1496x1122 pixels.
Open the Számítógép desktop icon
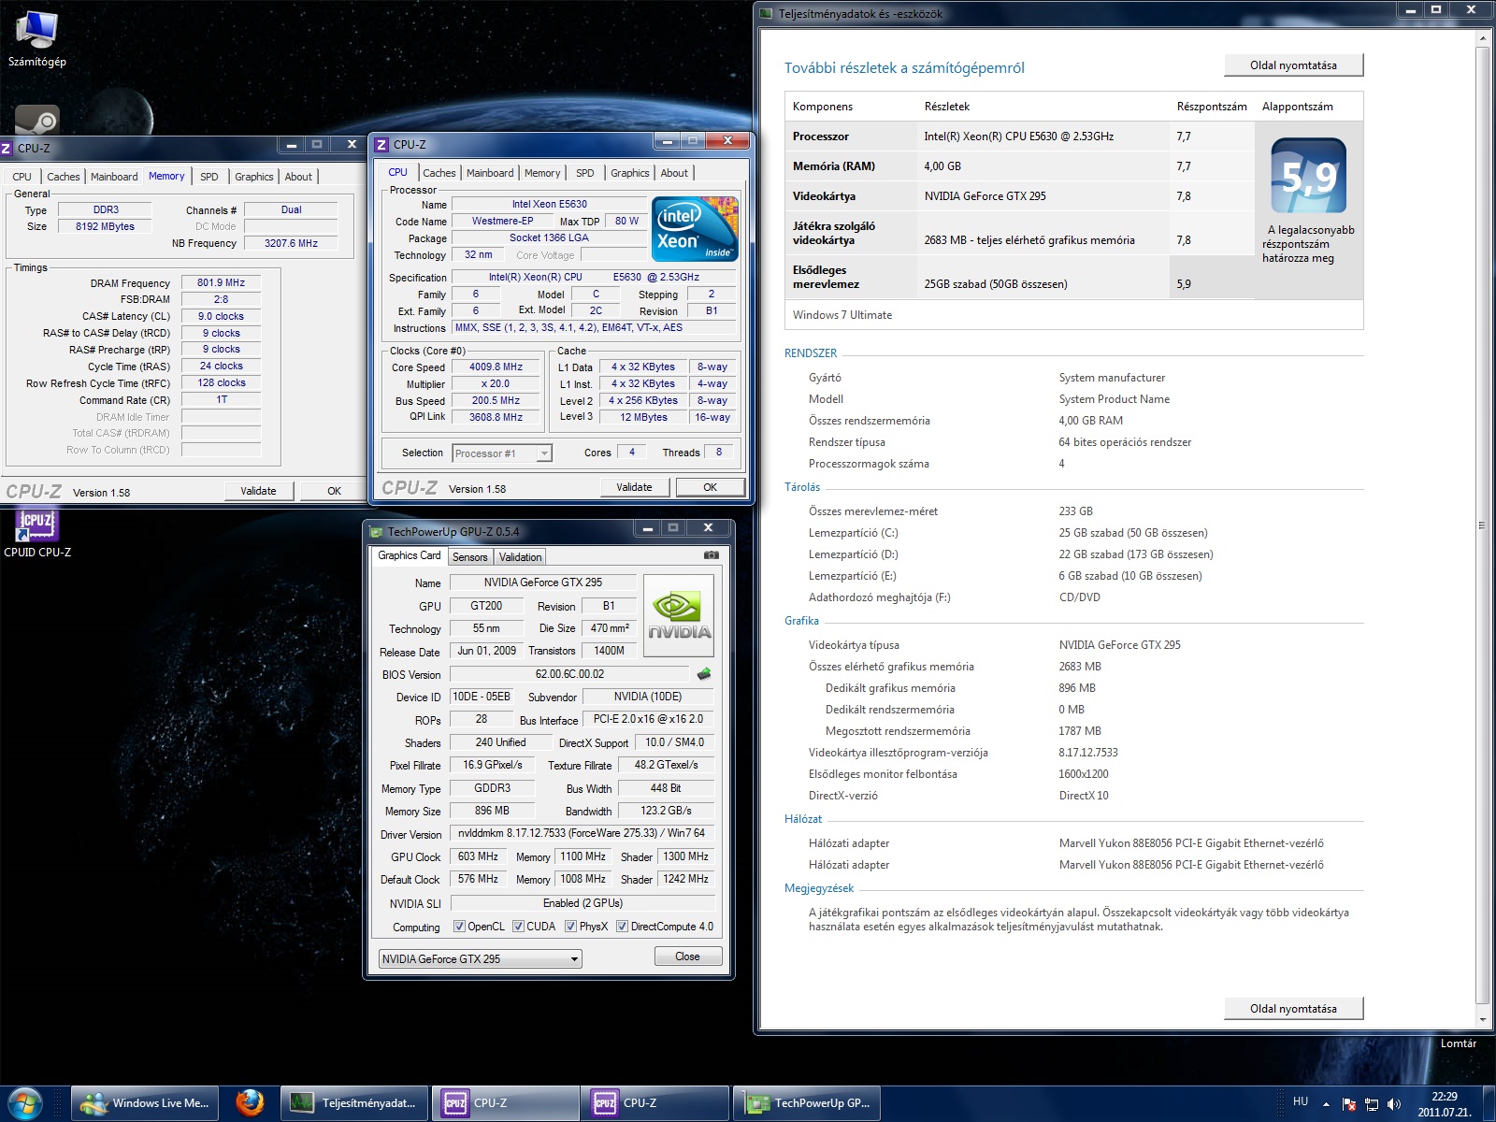pyautogui.click(x=37, y=39)
